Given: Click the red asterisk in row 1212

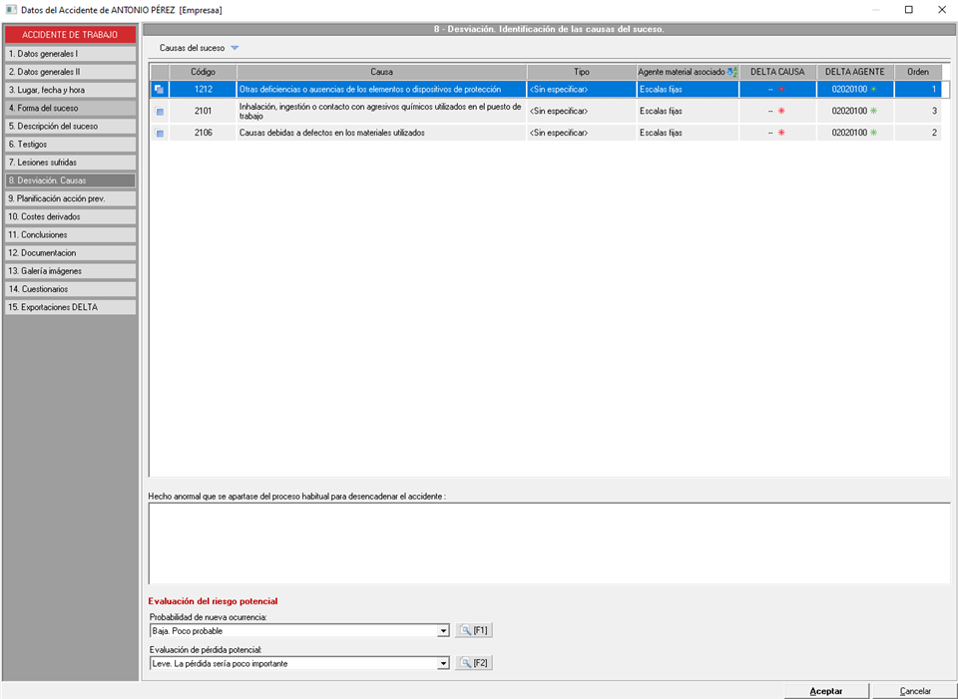Looking at the screenshot, I should [781, 90].
